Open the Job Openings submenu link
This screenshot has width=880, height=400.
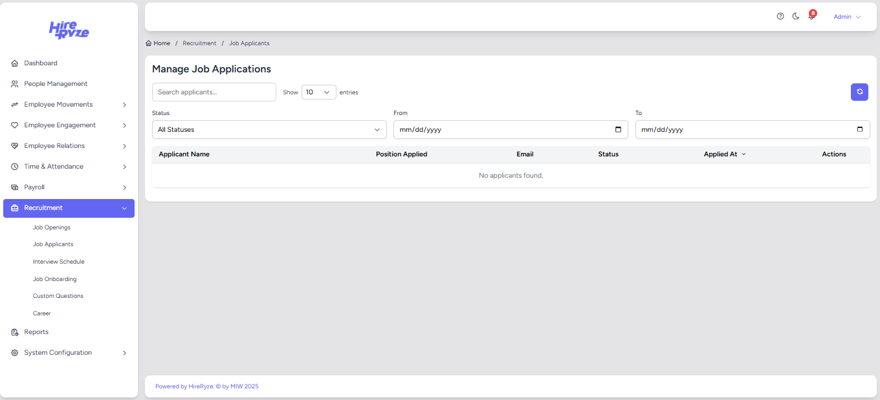tap(52, 227)
